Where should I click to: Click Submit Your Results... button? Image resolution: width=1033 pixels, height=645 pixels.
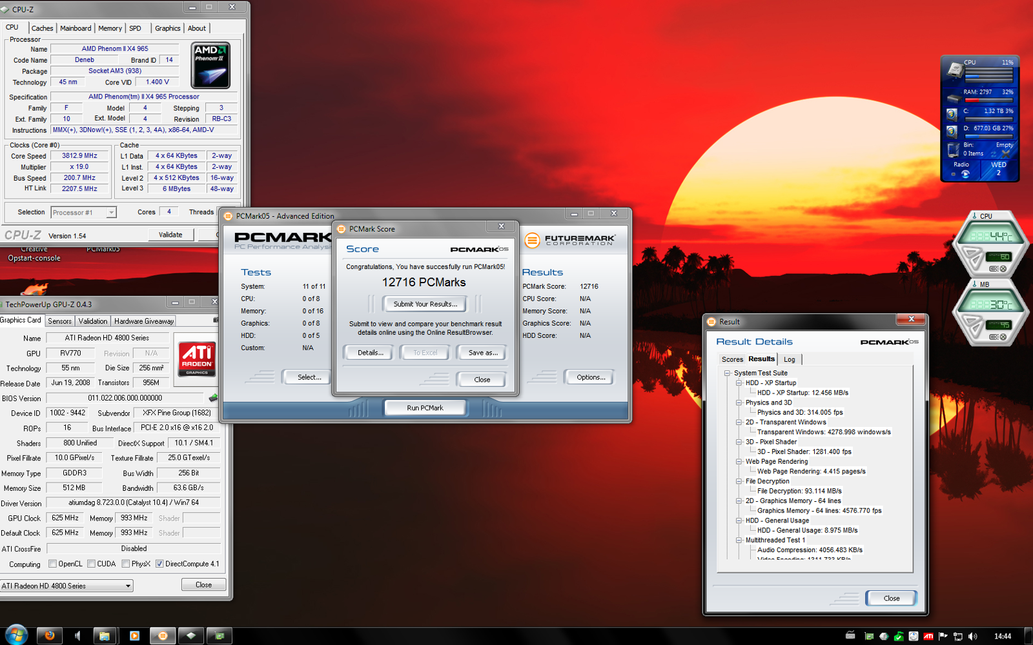pos(425,304)
